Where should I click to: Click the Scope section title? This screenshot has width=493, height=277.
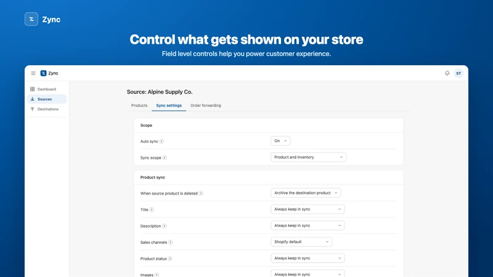(x=146, y=126)
